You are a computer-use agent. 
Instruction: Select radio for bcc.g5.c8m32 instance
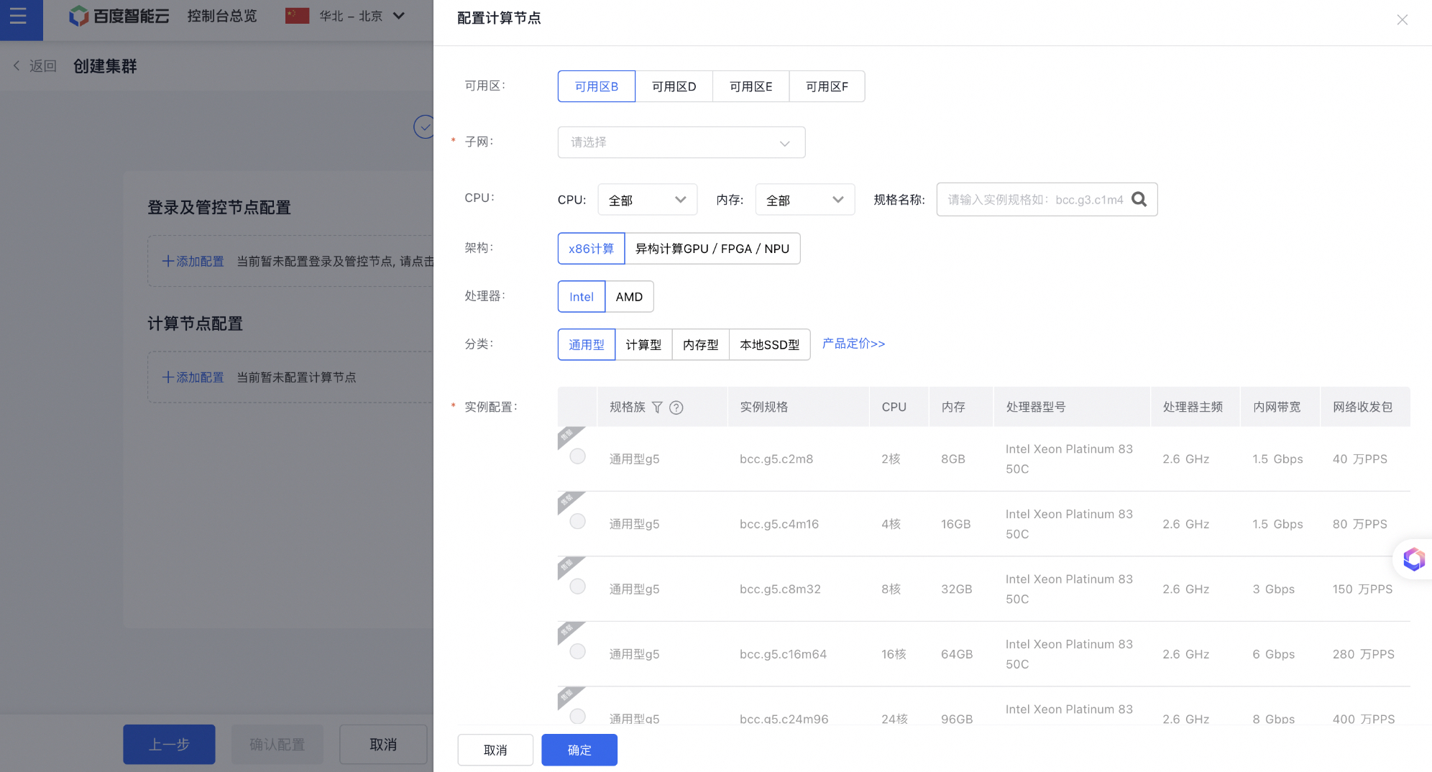coord(577,587)
